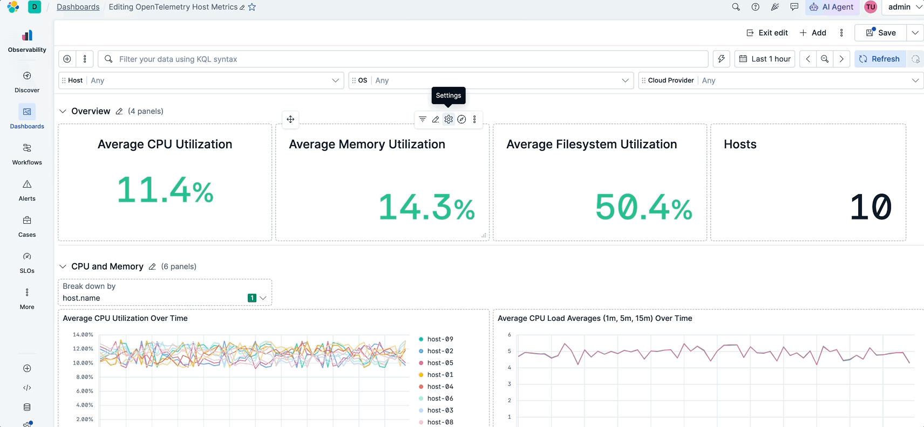Open Workflows in the sidebar
The height and width of the screenshot is (427, 924).
(x=27, y=154)
